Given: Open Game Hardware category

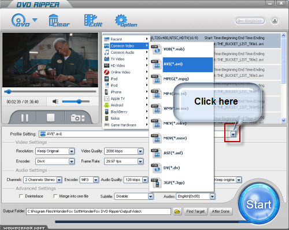Looking at the screenshot, I should click(126, 125).
